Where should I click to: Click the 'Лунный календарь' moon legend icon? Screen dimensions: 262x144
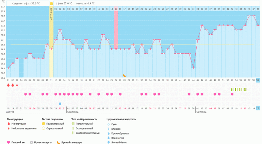click(58, 143)
